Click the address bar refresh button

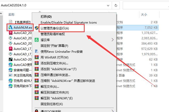point(116,5)
